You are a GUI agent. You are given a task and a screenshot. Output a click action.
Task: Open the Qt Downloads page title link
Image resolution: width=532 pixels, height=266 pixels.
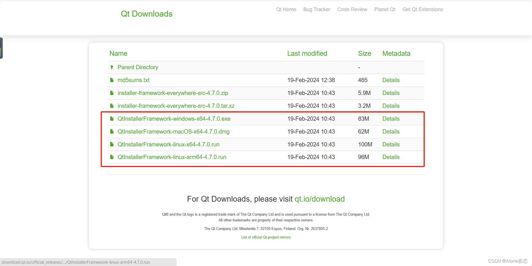coord(146,14)
